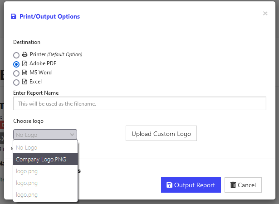This screenshot has width=279, height=204.
Task: Click the floppy disk icon beside Print/Output Options
Action: click(13, 17)
